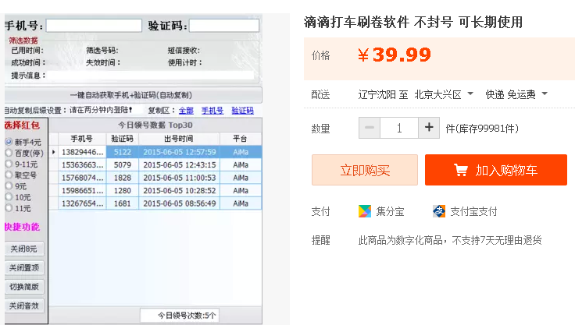Click the 支付宝支付 payment icon
This screenshot has width=575, height=332.
(x=439, y=211)
